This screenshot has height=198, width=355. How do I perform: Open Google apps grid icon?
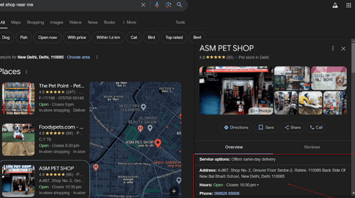349,5
